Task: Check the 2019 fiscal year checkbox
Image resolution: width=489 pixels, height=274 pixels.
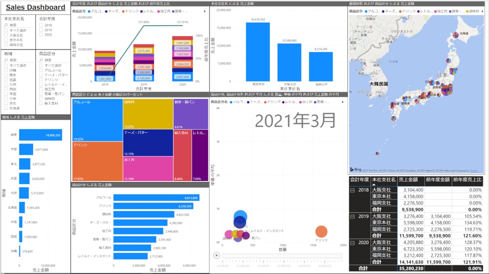Action: [x=41, y=30]
